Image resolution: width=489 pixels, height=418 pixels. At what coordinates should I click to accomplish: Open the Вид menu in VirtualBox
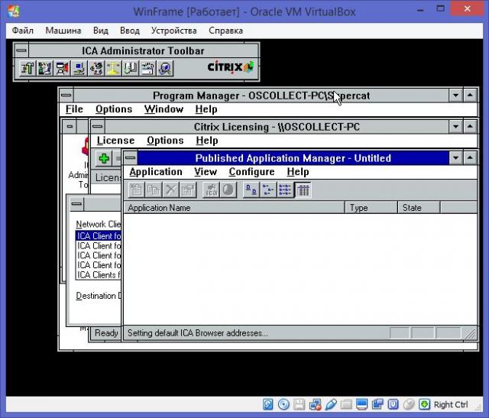tap(101, 31)
